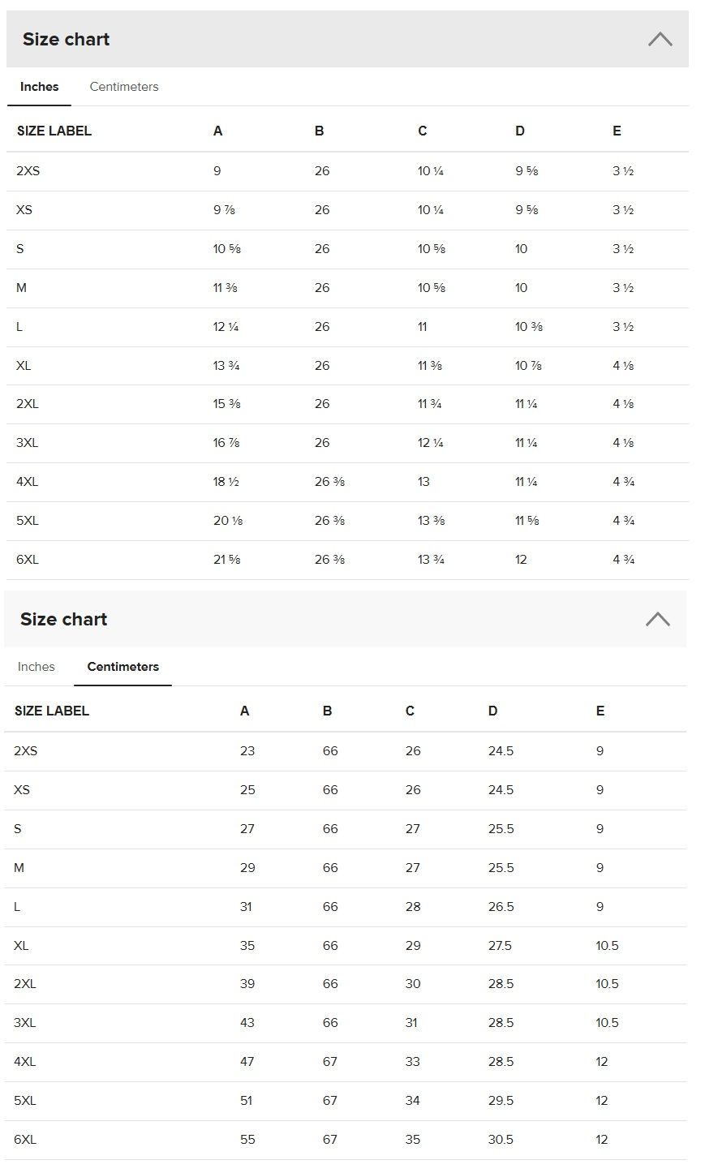Collapse the size chart showing centimeters

pos(657,619)
